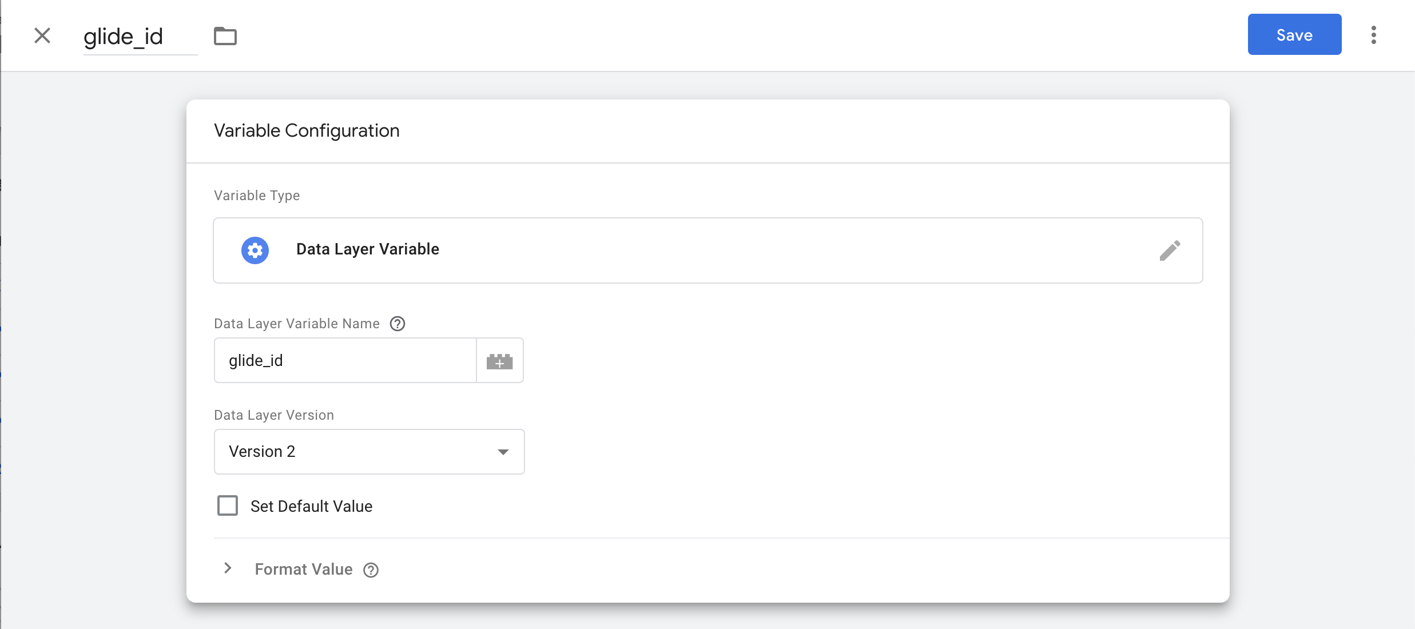Open the Format Value help tooltip

[371, 570]
